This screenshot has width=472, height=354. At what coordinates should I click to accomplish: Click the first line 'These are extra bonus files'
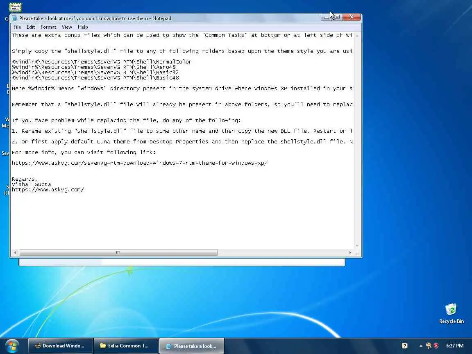(x=182, y=35)
